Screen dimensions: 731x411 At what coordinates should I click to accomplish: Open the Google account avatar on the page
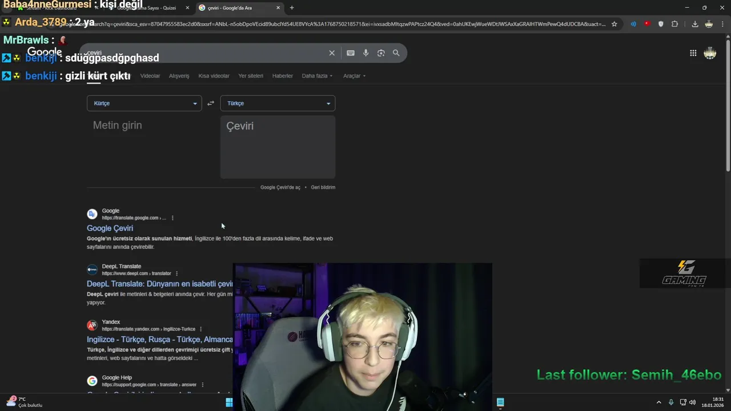[710, 53]
